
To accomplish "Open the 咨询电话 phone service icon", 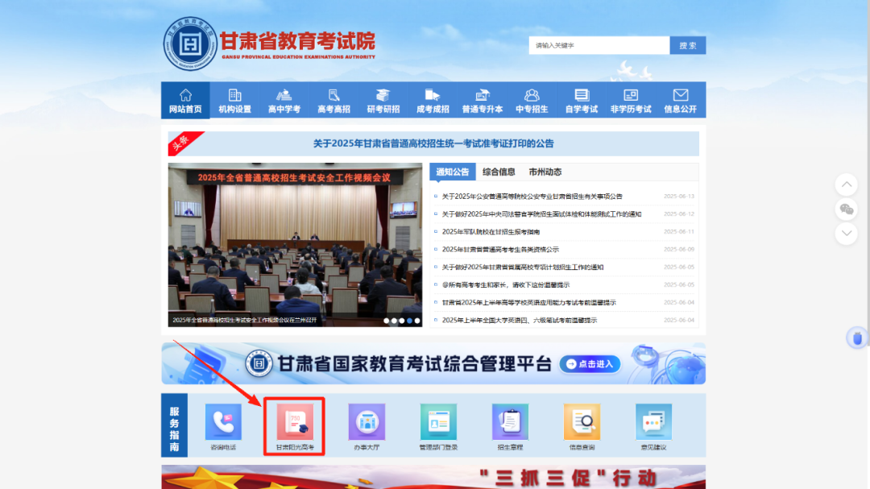I will tap(223, 422).
